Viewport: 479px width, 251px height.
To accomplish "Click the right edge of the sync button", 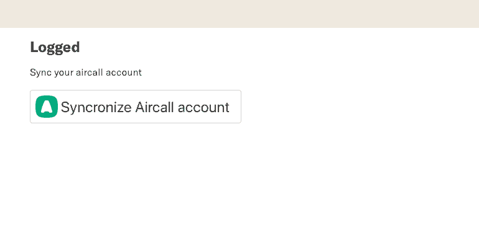I will [x=238, y=107].
